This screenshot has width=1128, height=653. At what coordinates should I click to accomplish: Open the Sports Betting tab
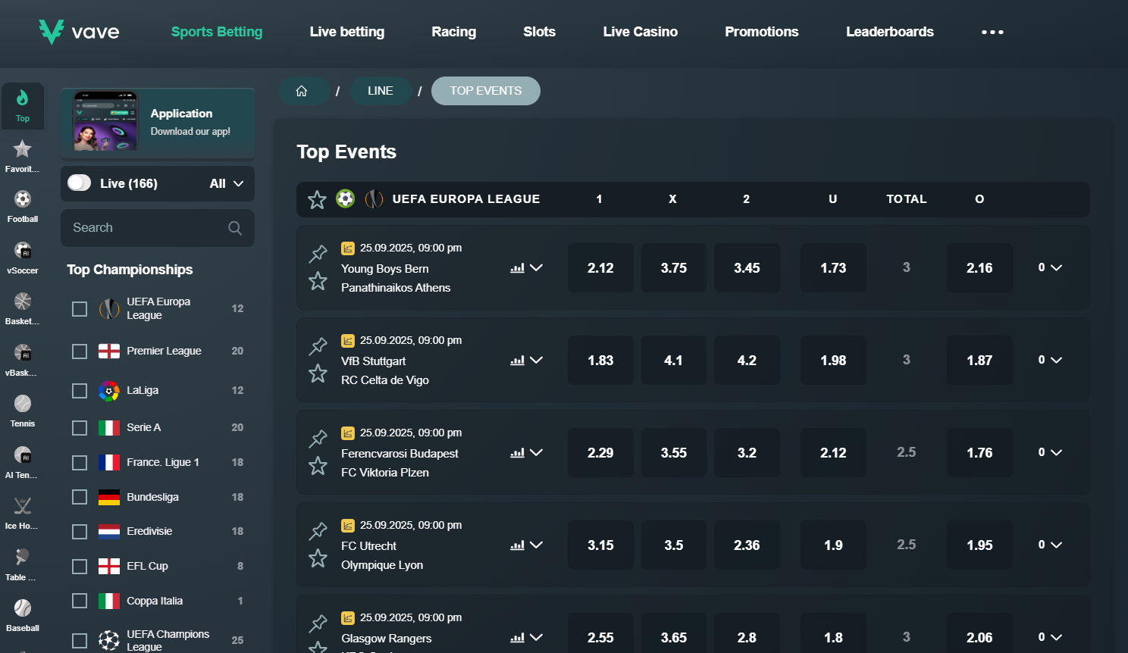pyautogui.click(x=217, y=32)
